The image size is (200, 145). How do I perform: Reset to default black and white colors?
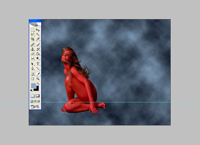31,90
